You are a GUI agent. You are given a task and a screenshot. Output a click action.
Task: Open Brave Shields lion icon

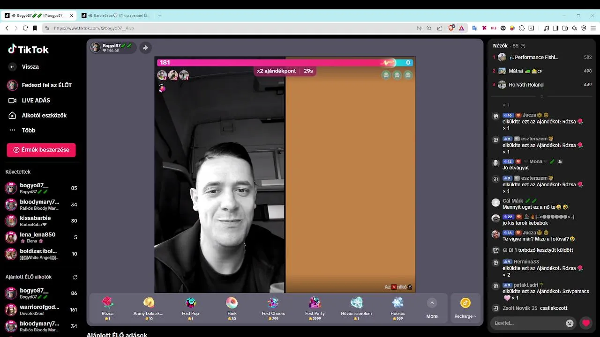click(451, 28)
